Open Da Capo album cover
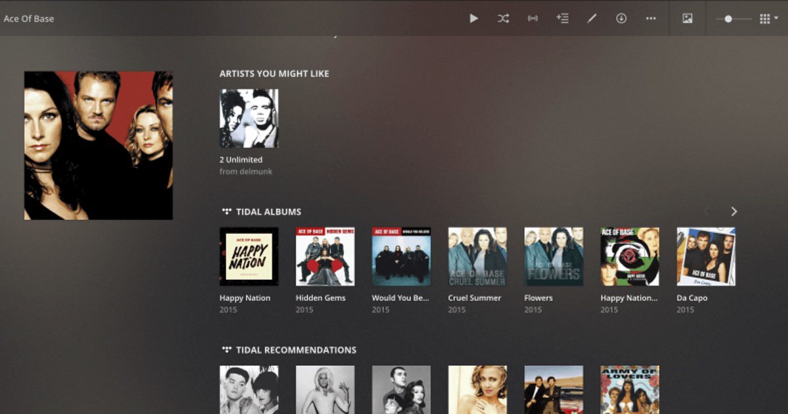Screen dimensions: 788x414 coord(706,256)
